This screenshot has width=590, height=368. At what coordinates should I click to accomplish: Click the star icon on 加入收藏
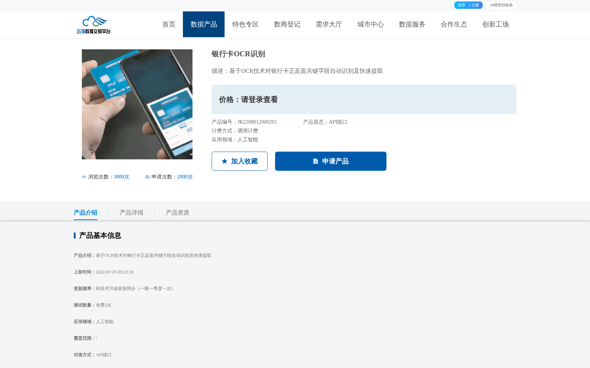225,161
